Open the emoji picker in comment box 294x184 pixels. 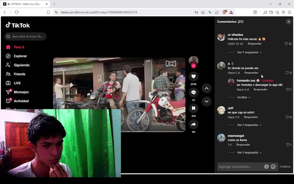pyautogui.click(x=273, y=167)
